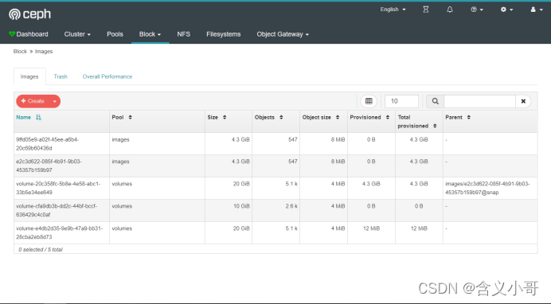The height and width of the screenshot is (304, 551).
Task: Select row volume-cfa9db3b-dd2c-44bf-bccf
Action: [275, 210]
